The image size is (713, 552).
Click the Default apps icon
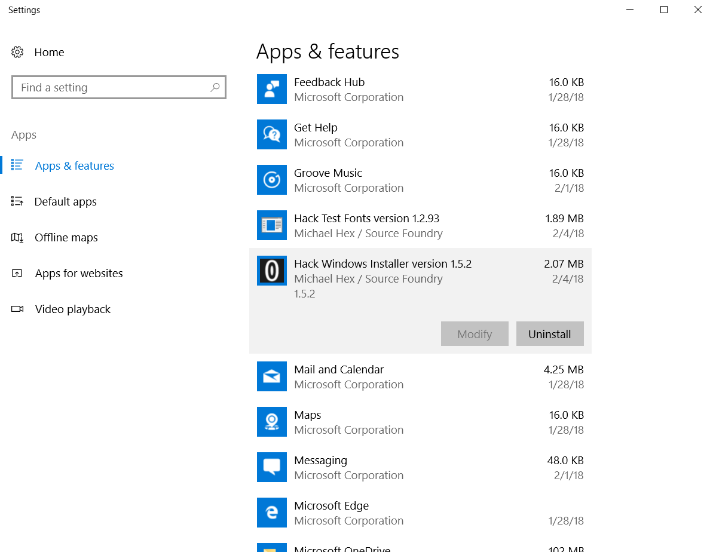[17, 201]
